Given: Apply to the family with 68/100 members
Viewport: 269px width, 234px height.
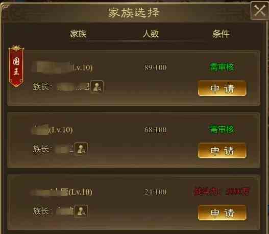Looking at the screenshot, I should 222,151.
